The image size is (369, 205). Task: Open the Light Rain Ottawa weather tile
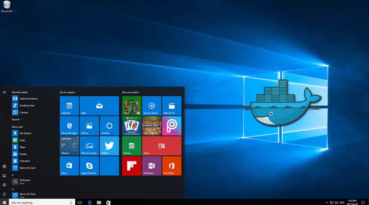(x=69, y=146)
